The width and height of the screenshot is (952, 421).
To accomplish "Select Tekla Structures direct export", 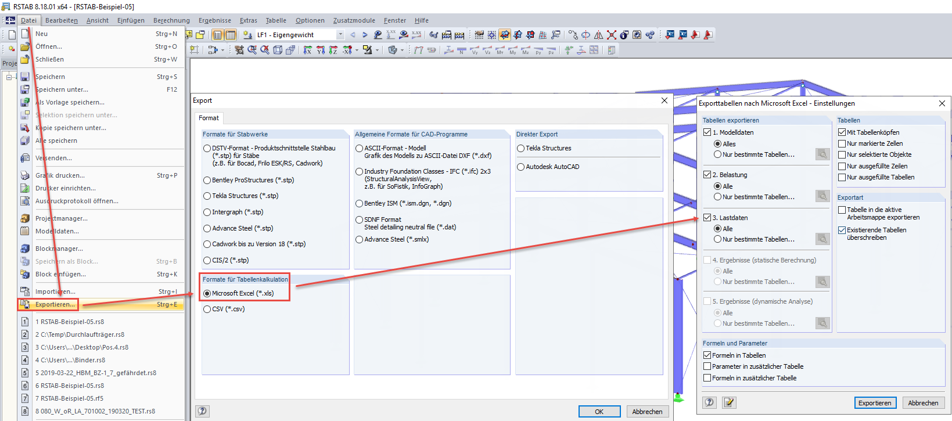I will (x=520, y=148).
